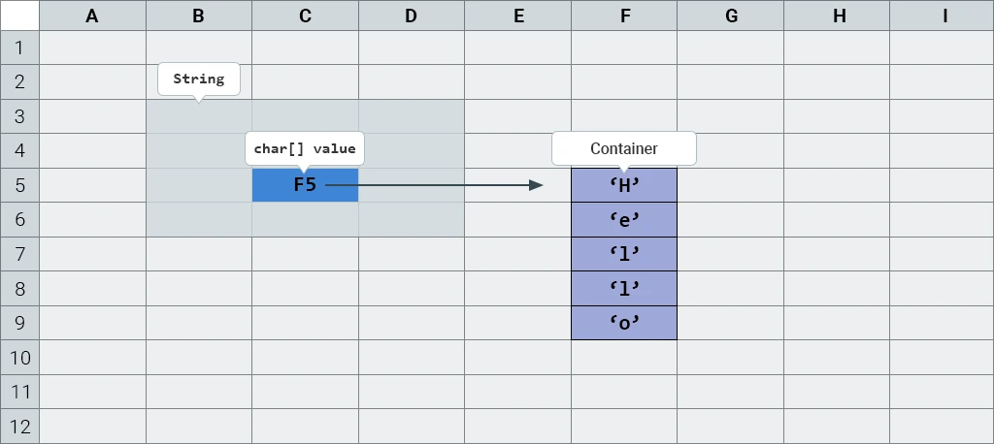The width and height of the screenshot is (994, 444).
Task: Click the arrowhead pointing to Container
Action: click(x=536, y=184)
